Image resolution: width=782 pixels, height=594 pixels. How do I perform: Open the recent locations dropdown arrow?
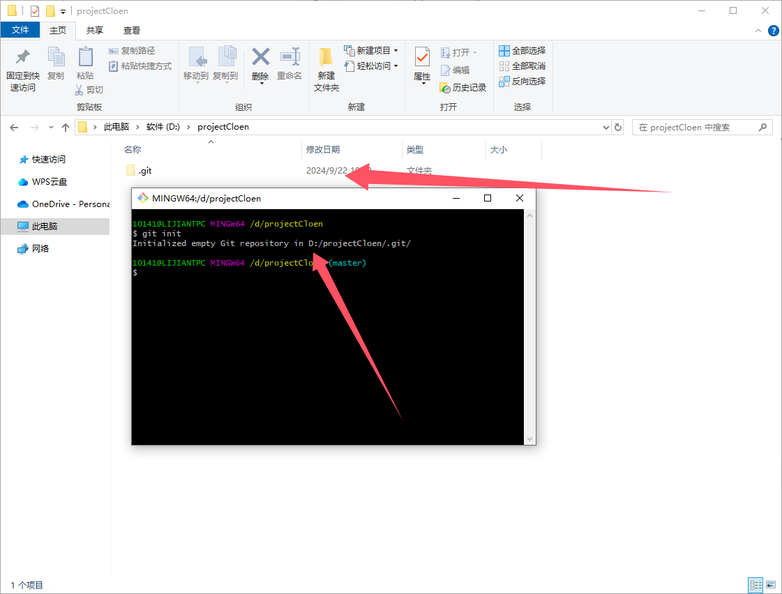(x=52, y=128)
